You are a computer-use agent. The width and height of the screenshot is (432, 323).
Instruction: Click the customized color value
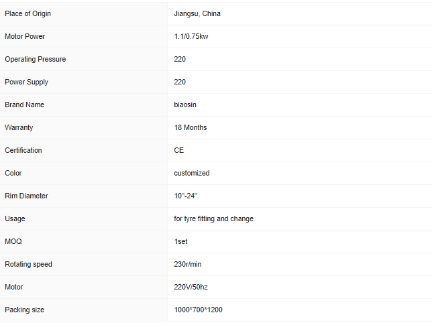coord(192,173)
